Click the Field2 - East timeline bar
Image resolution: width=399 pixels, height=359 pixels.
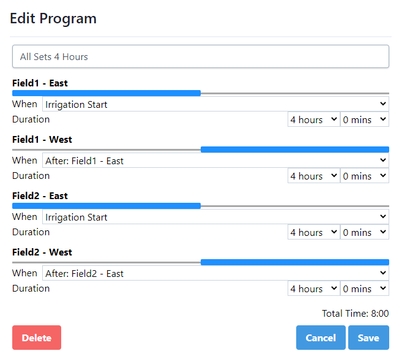click(x=106, y=206)
